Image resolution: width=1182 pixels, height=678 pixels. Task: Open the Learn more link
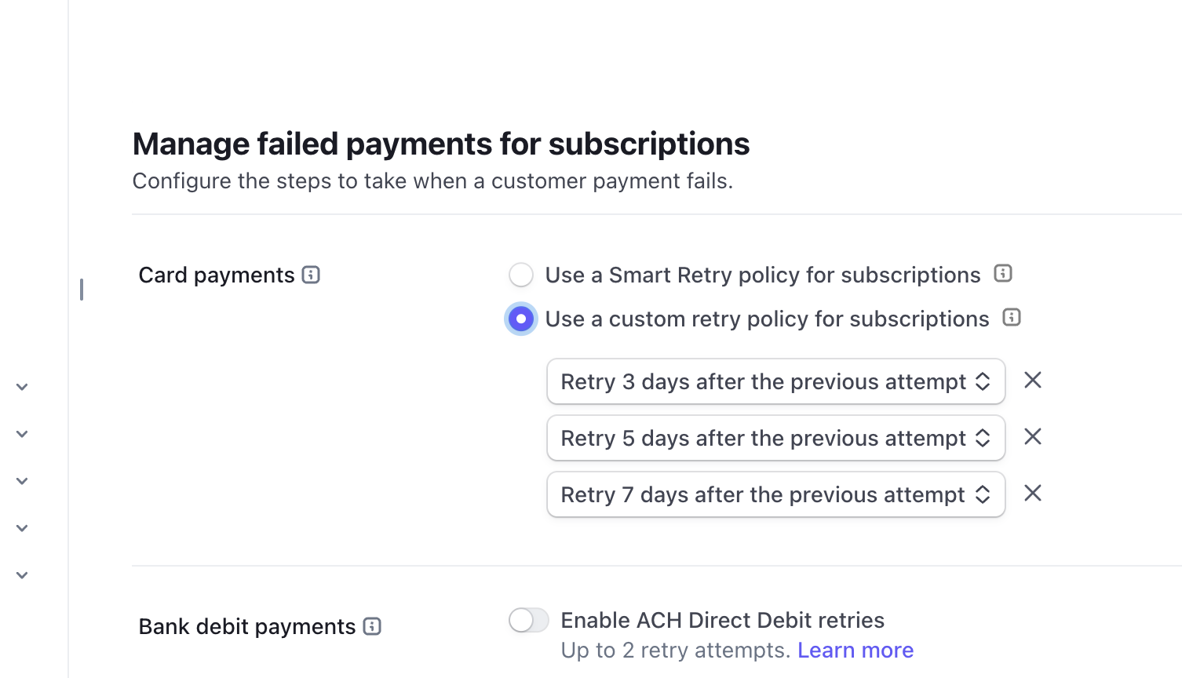pos(855,650)
